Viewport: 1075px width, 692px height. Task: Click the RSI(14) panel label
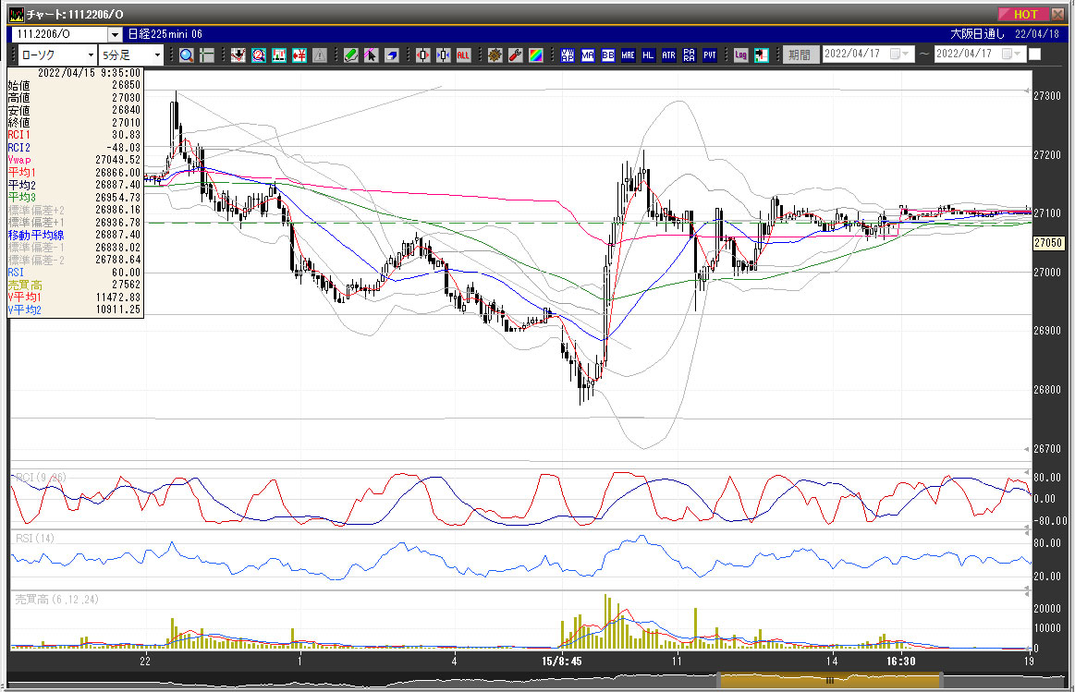pyautogui.click(x=35, y=539)
